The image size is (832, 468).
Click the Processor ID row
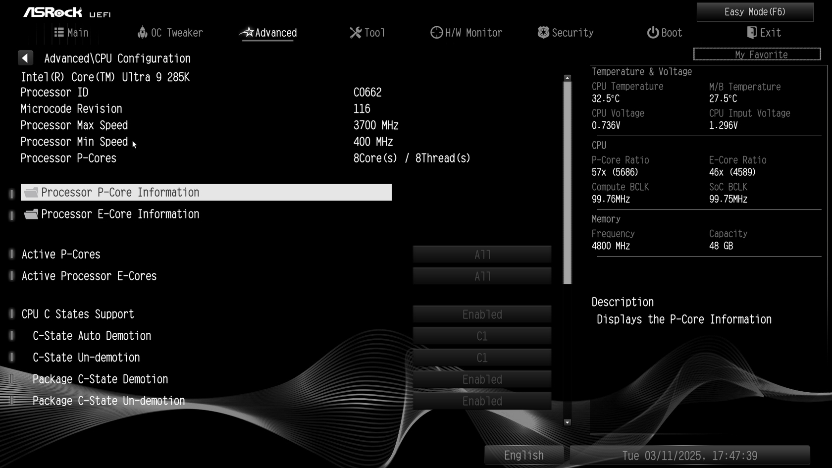point(201,93)
